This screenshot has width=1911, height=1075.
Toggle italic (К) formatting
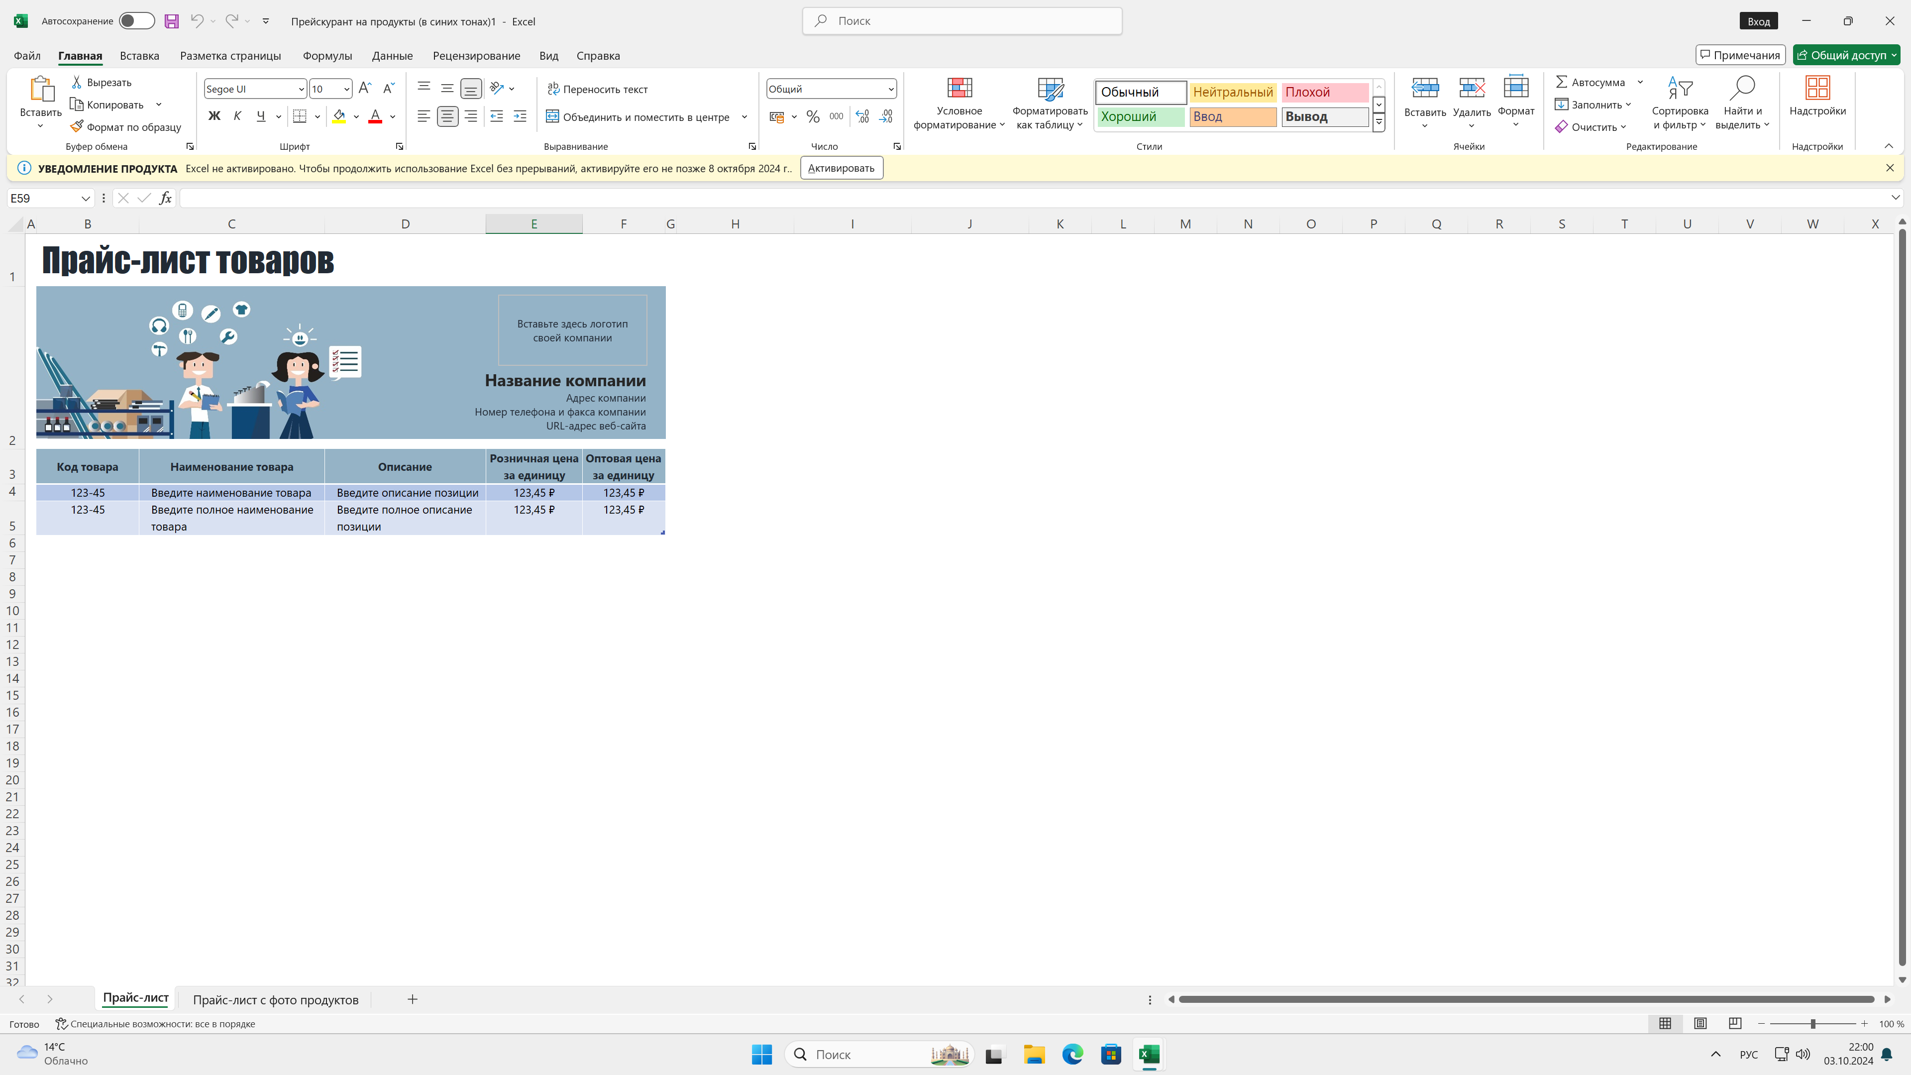point(237,116)
